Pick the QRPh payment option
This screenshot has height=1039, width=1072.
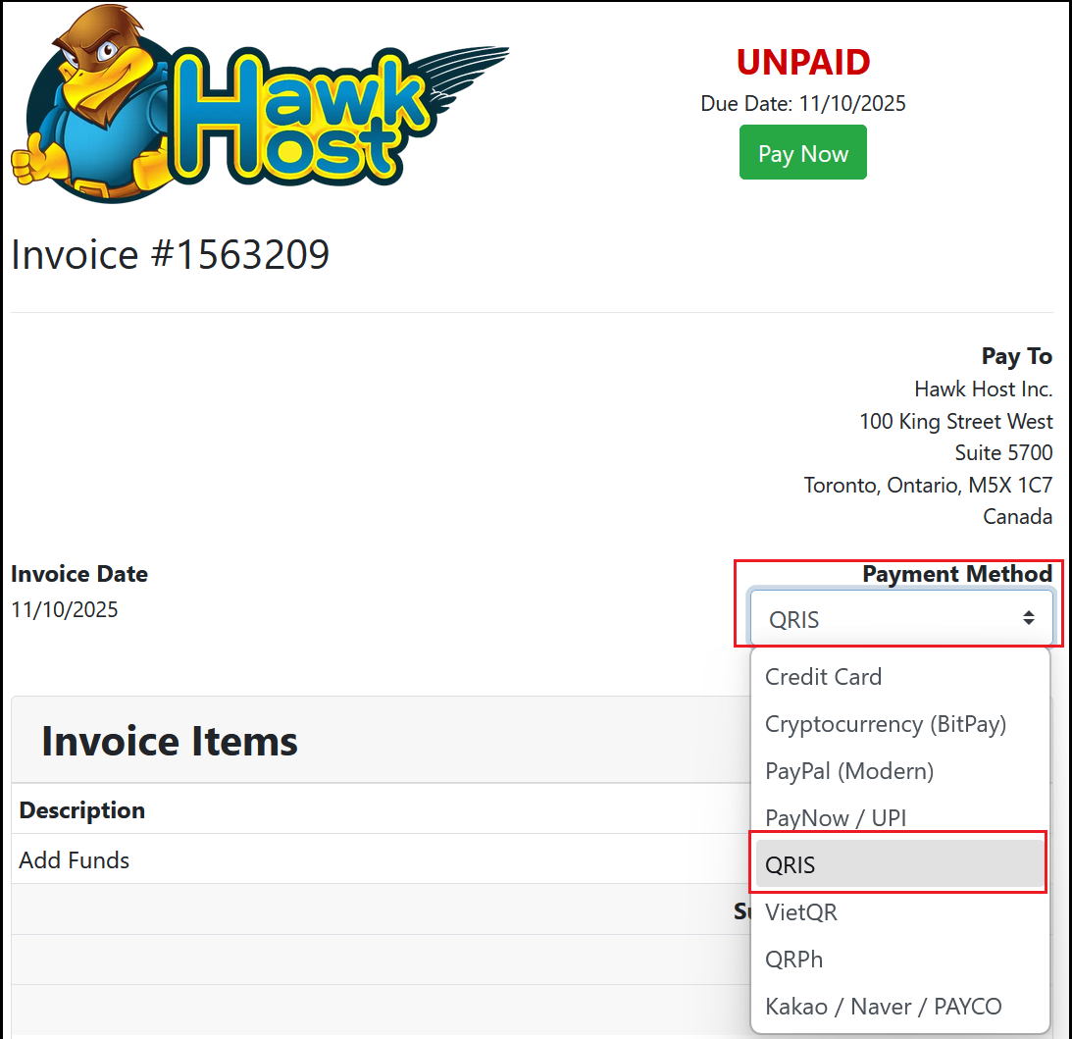coord(793,960)
